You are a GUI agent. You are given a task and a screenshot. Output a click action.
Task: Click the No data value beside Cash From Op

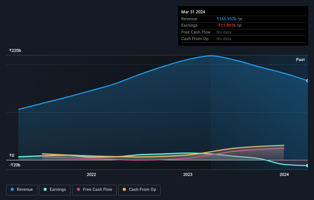[224, 39]
